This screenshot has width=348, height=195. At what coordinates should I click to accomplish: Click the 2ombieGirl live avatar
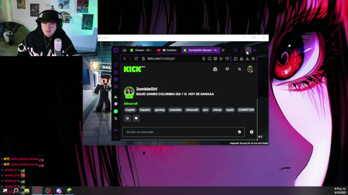[129, 92]
